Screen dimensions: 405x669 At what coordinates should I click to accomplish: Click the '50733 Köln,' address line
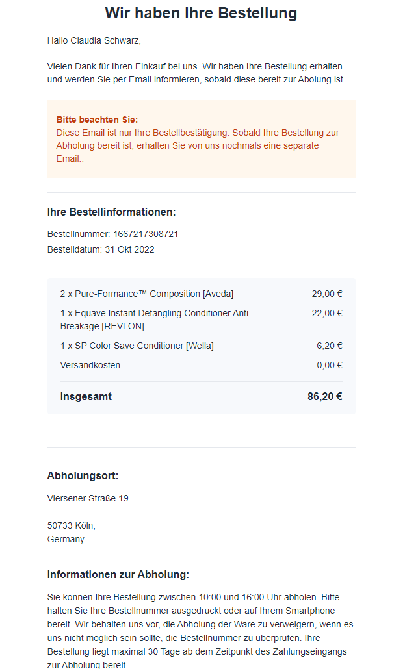click(72, 525)
